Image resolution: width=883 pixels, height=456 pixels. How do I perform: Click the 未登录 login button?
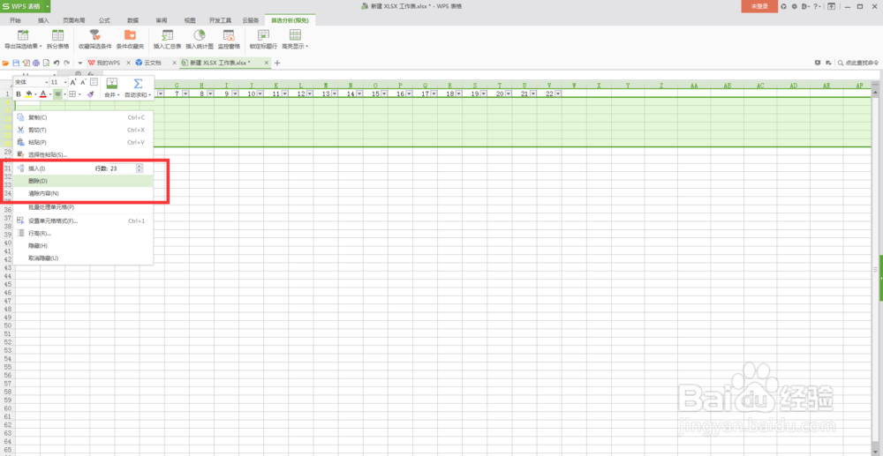click(x=759, y=6)
